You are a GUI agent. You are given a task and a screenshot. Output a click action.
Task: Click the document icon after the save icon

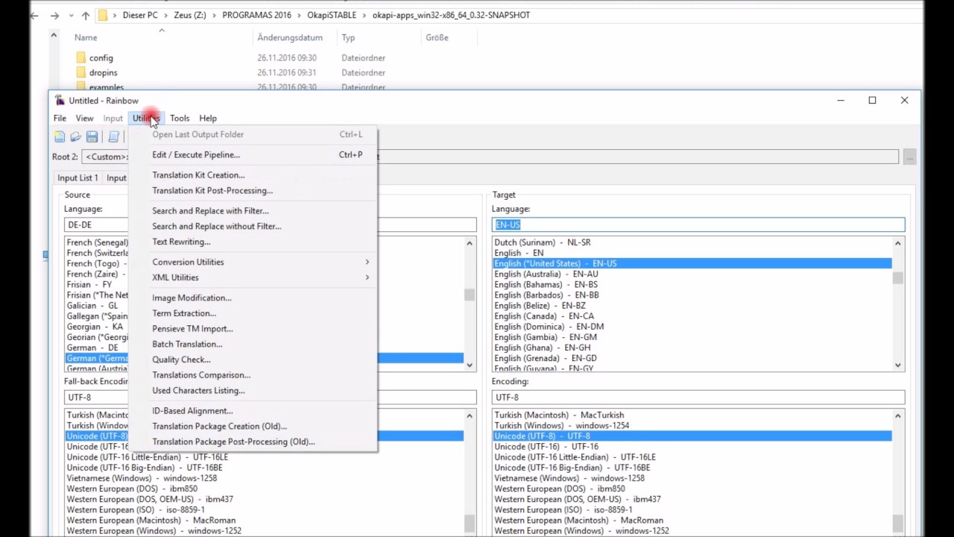click(x=113, y=137)
